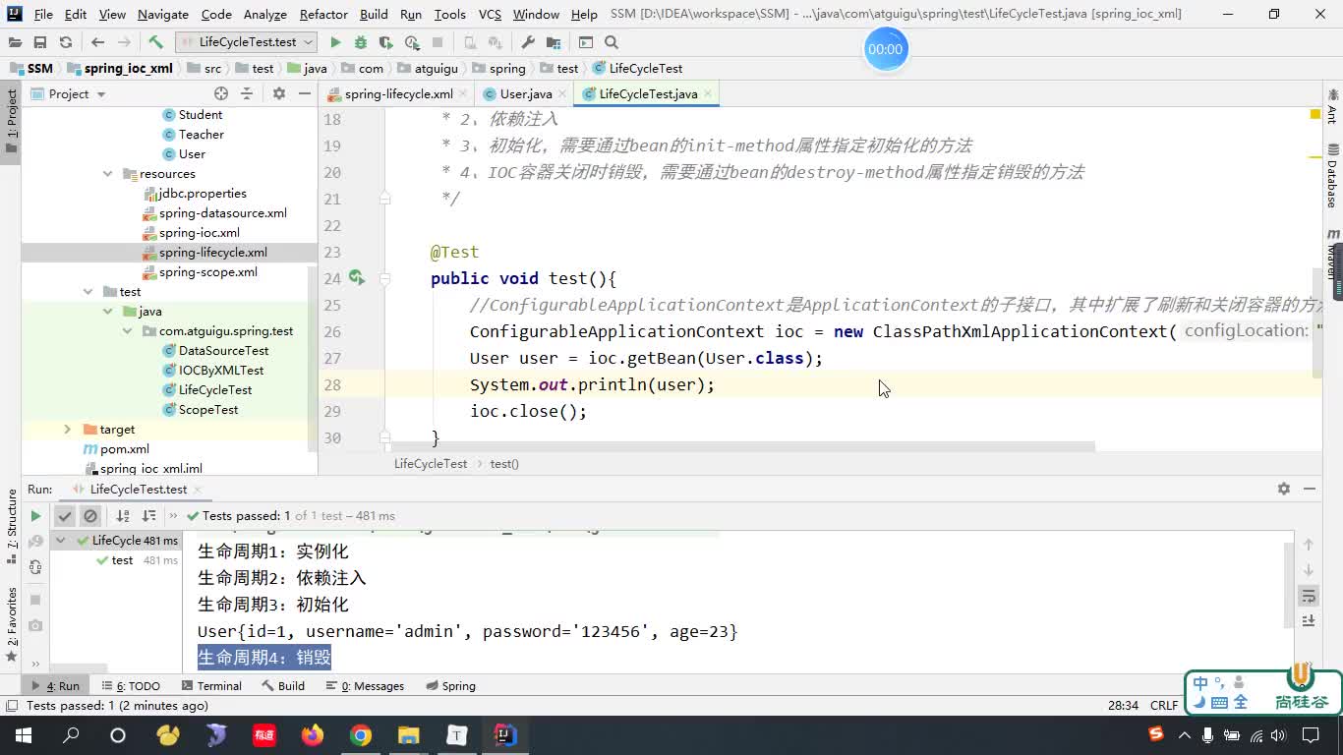Collapse the test folder in Project tree
Viewport: 1343px width, 755px height.
[x=88, y=292]
